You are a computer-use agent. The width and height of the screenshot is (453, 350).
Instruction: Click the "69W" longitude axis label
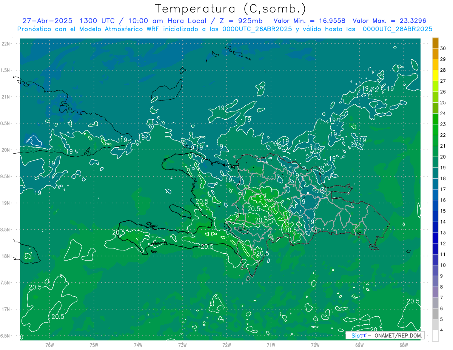[359, 345]
